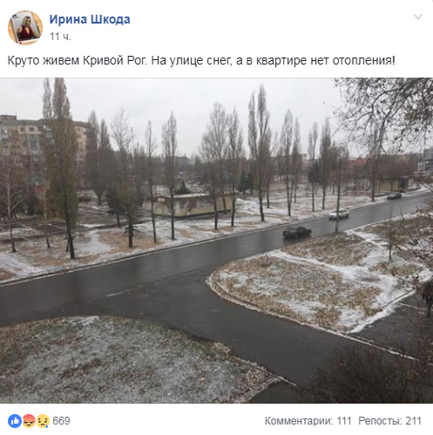The height and width of the screenshot is (435, 433).
Task: Click the distant dark car near road end
Action: (x=394, y=196)
